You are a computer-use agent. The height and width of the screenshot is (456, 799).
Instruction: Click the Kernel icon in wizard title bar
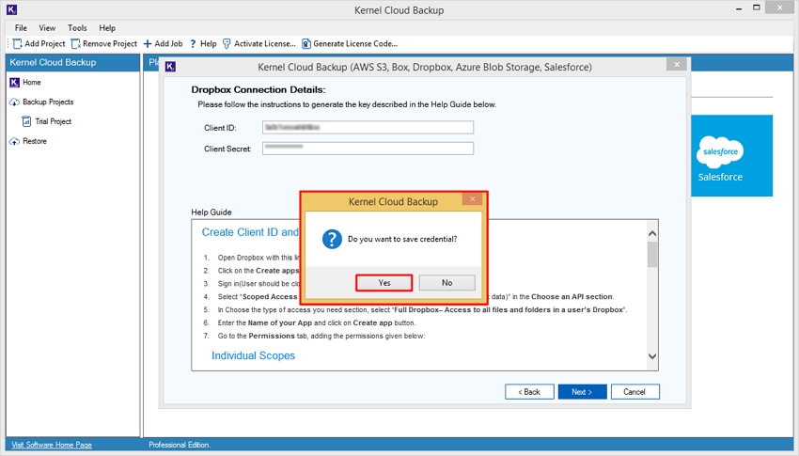171,67
